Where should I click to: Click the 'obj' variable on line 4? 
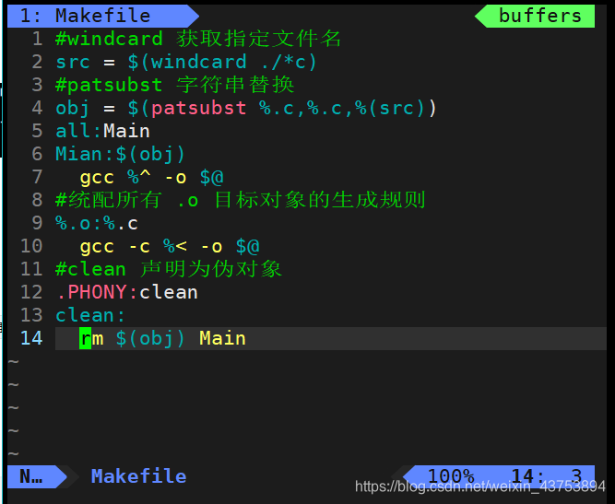pos(73,108)
